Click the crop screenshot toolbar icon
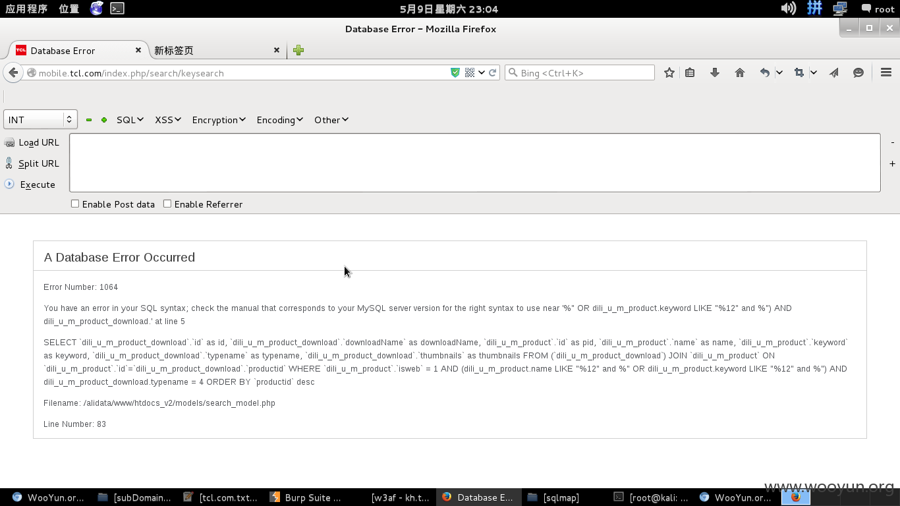 click(x=799, y=72)
